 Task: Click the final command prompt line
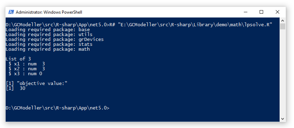[x=58, y=108]
